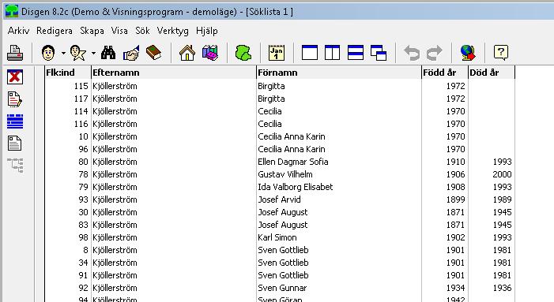Viewport: 554px width, 302px height.
Task: Select Cecilia in row 116
Action: (269, 124)
